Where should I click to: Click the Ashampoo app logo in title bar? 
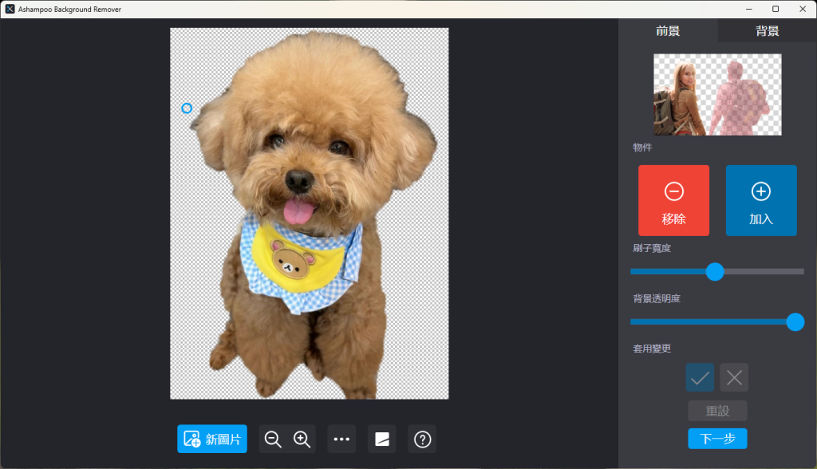coord(10,9)
